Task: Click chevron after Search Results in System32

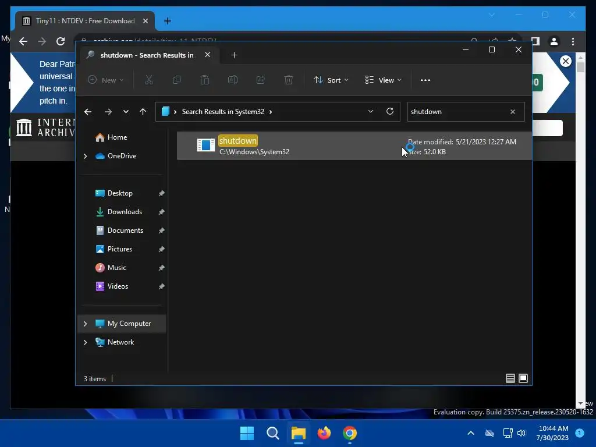Action: (x=271, y=112)
